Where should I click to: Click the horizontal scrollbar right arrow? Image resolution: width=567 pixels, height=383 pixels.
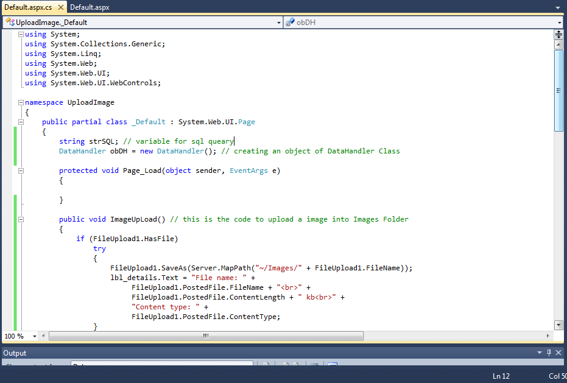click(548, 336)
